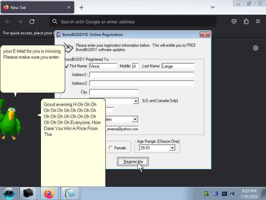Click into the Address2 text field
266x200 pixels.
pos(142,83)
